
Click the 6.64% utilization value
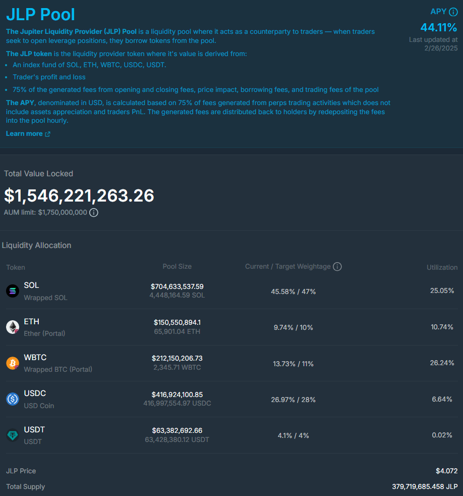pyautogui.click(x=442, y=400)
